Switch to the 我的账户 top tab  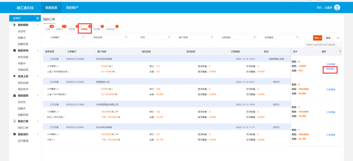click(x=72, y=8)
